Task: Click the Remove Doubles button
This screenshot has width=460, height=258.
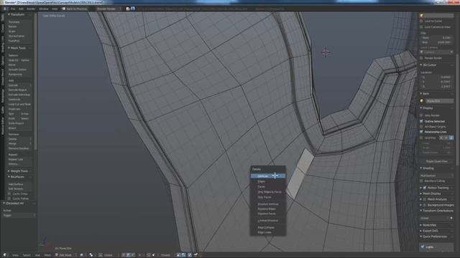Action: [19, 148]
